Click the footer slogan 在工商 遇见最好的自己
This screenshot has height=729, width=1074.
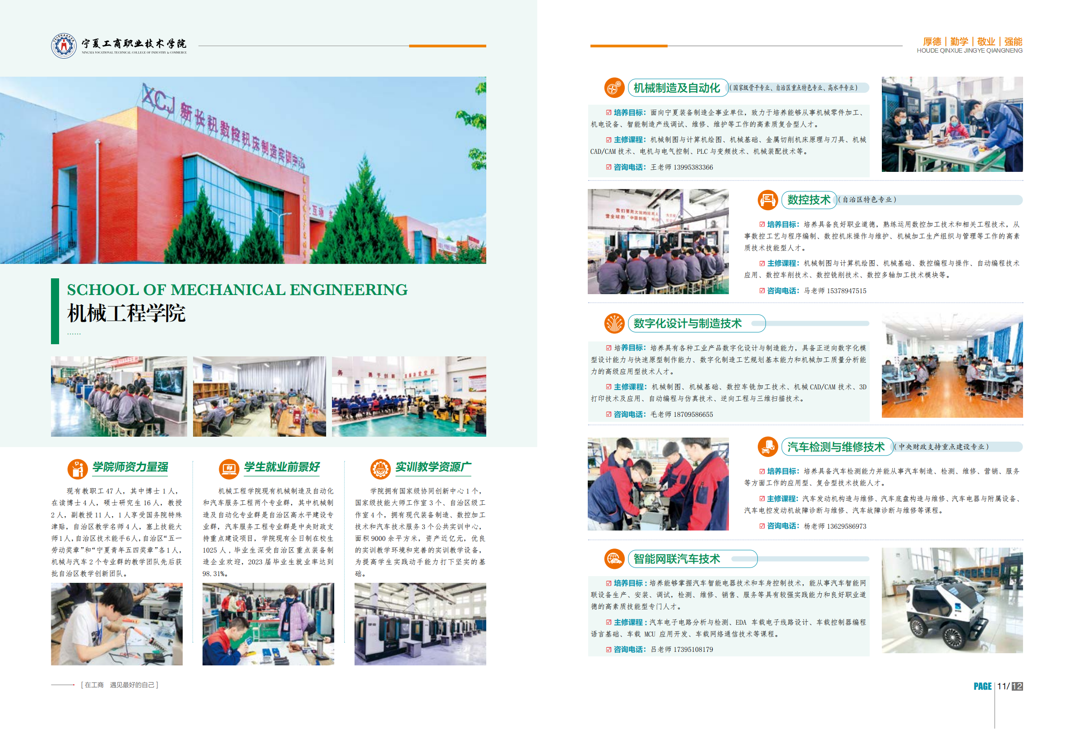click(x=120, y=685)
